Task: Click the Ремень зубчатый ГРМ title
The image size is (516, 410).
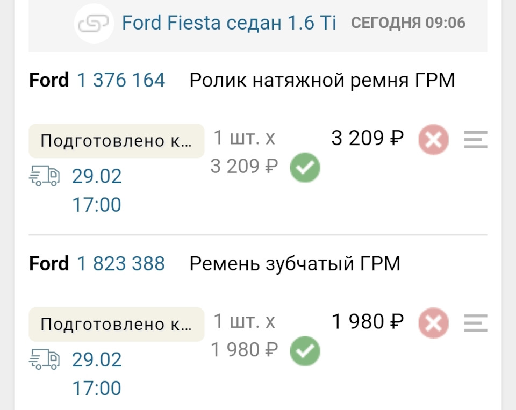Action: pyautogui.click(x=295, y=264)
